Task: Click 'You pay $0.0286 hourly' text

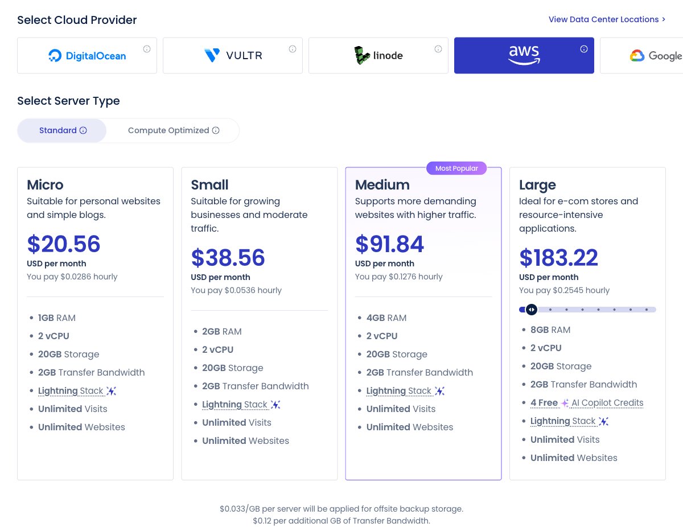Action: tap(72, 277)
